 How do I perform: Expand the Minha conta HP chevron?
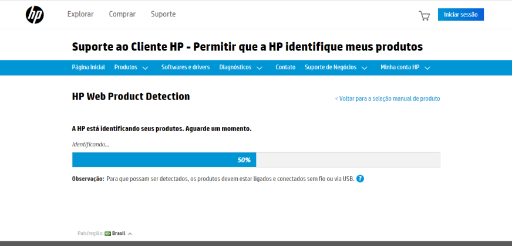point(427,68)
